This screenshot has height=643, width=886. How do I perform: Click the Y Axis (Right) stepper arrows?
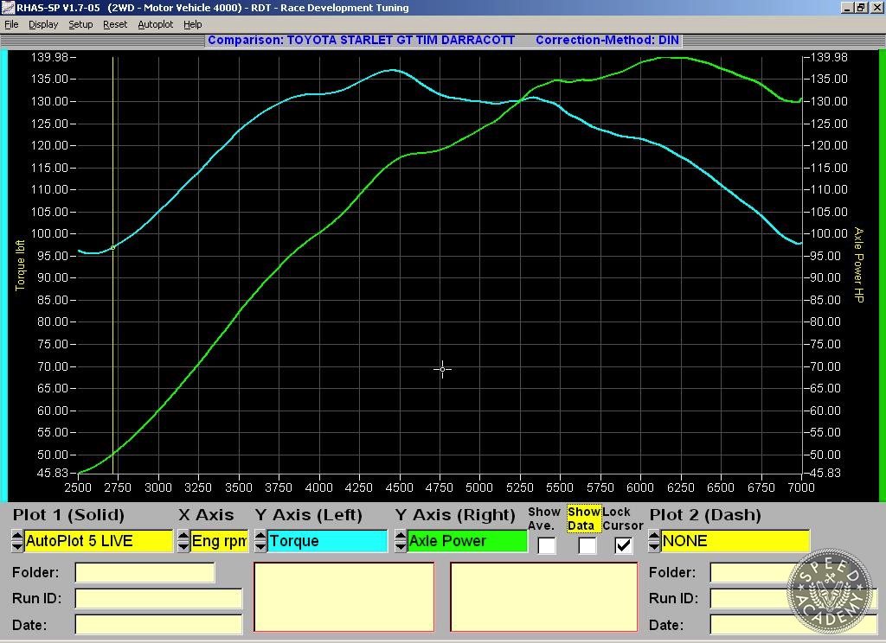click(400, 541)
